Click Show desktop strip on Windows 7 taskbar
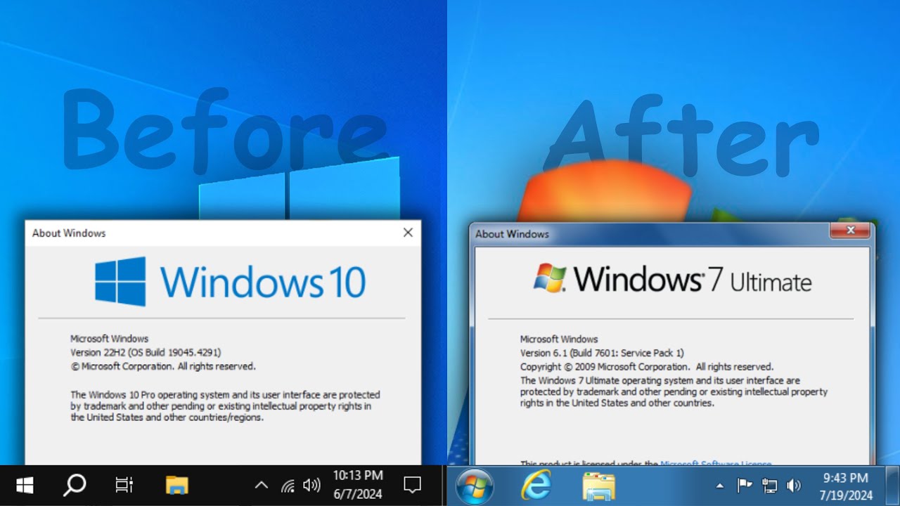 (x=893, y=486)
